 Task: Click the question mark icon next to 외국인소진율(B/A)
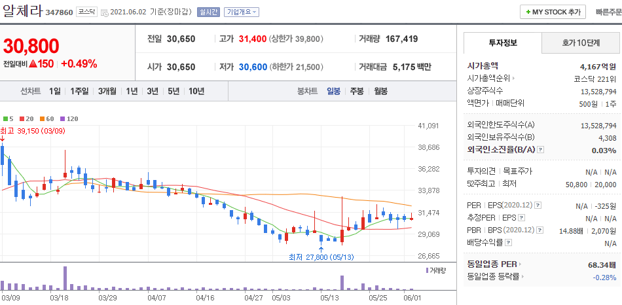coord(540,150)
